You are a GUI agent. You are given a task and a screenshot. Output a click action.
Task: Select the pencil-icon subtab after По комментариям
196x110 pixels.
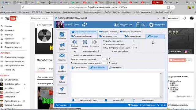coord(155,36)
